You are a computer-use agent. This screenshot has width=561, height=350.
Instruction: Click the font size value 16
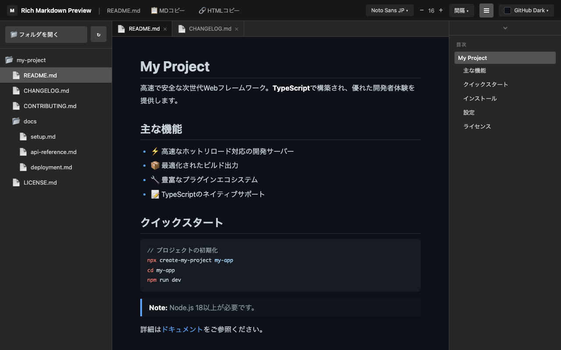coord(431,10)
